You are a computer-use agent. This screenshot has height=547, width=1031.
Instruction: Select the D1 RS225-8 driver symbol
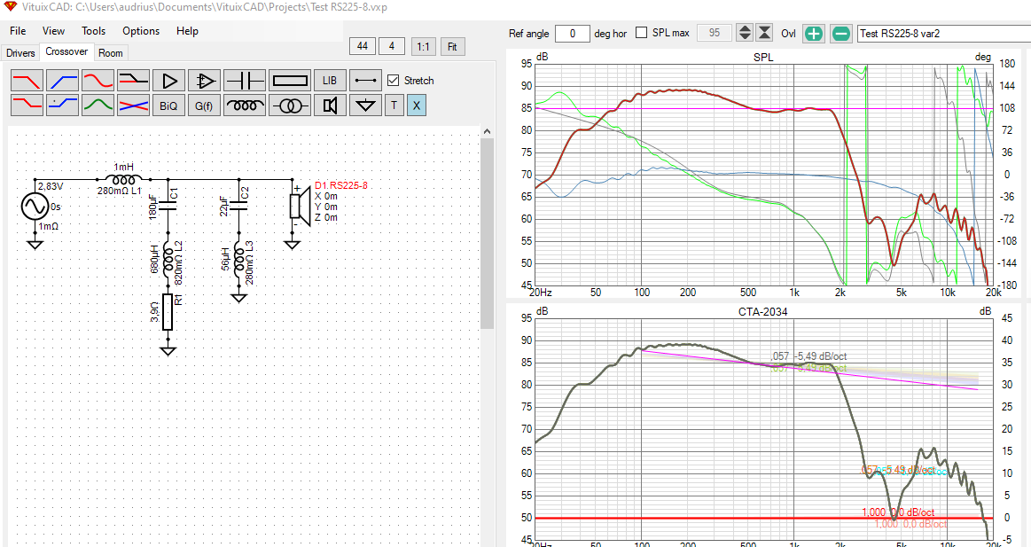tap(299, 206)
